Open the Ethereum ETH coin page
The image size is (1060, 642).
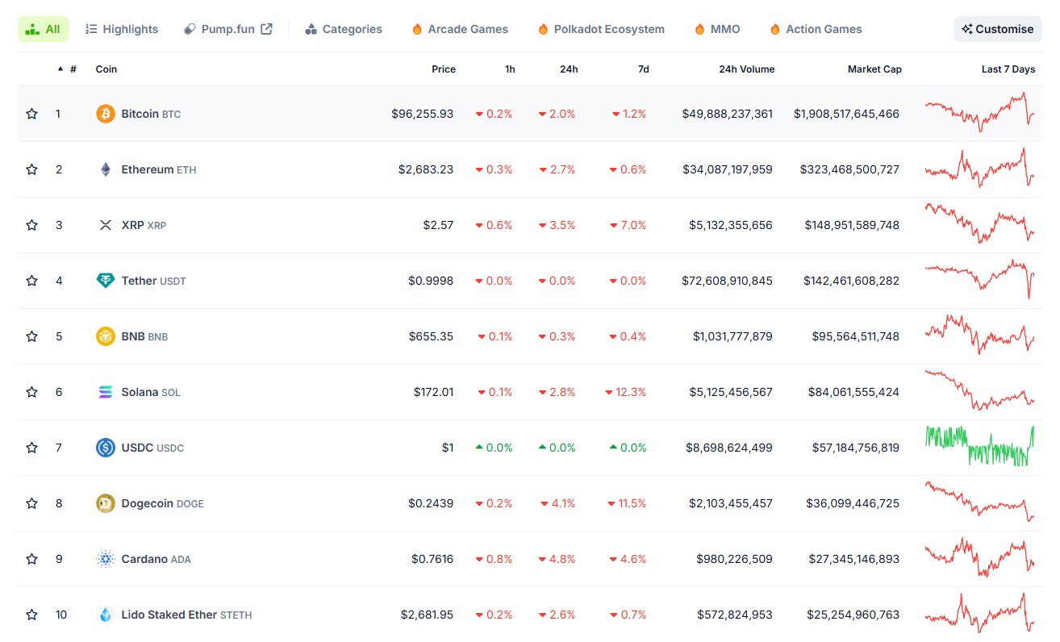[x=159, y=169]
